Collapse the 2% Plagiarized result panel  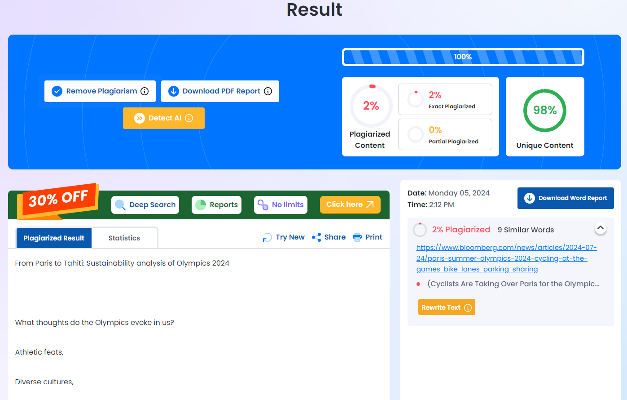click(x=600, y=228)
